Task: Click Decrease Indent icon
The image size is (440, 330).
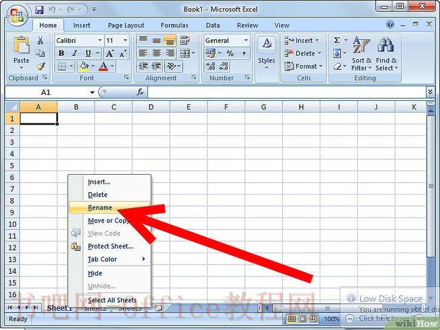Action: (143, 66)
